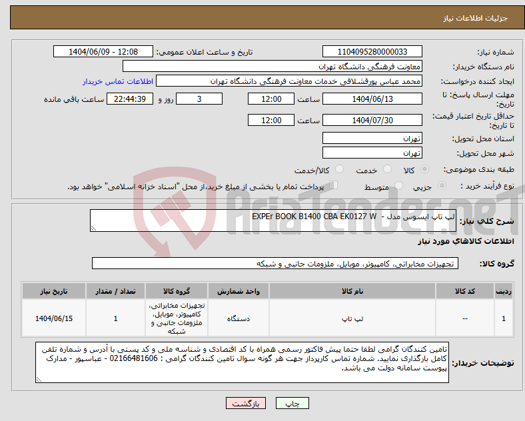Click the delivery city field تهران
The image size is (525, 421).
click(x=372, y=153)
